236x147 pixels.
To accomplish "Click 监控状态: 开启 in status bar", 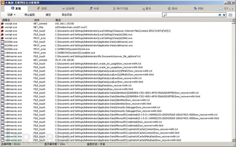I will [96, 144].
